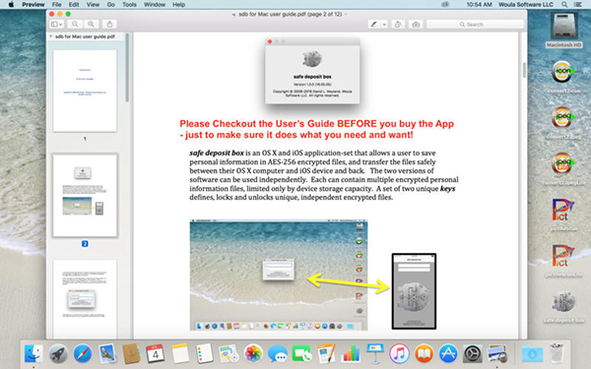Open the Downloads folder in the Dock

[532, 353]
